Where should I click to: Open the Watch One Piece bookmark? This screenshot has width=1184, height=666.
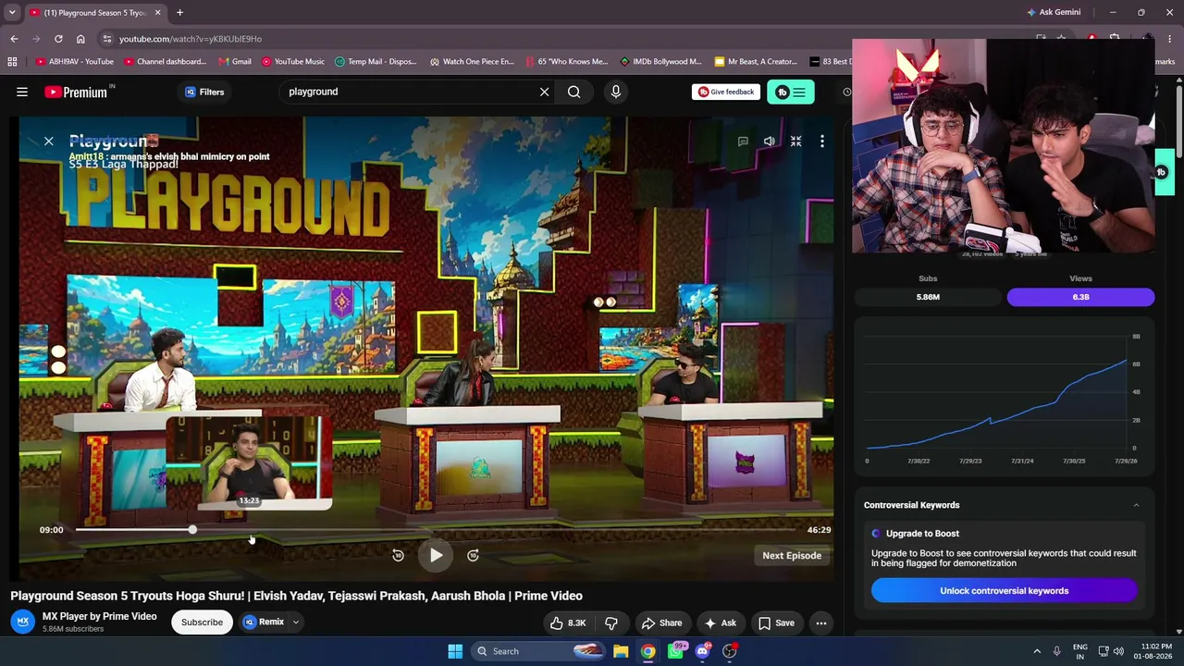(472, 62)
